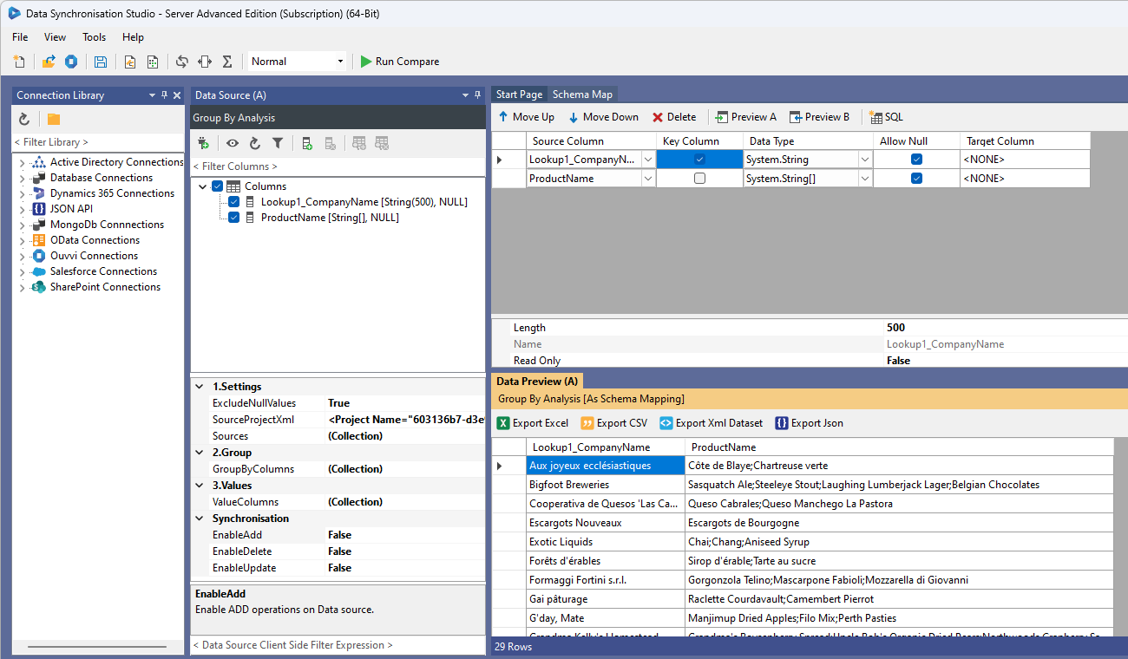
Task: Expand Database Connections node
Action: point(22,178)
